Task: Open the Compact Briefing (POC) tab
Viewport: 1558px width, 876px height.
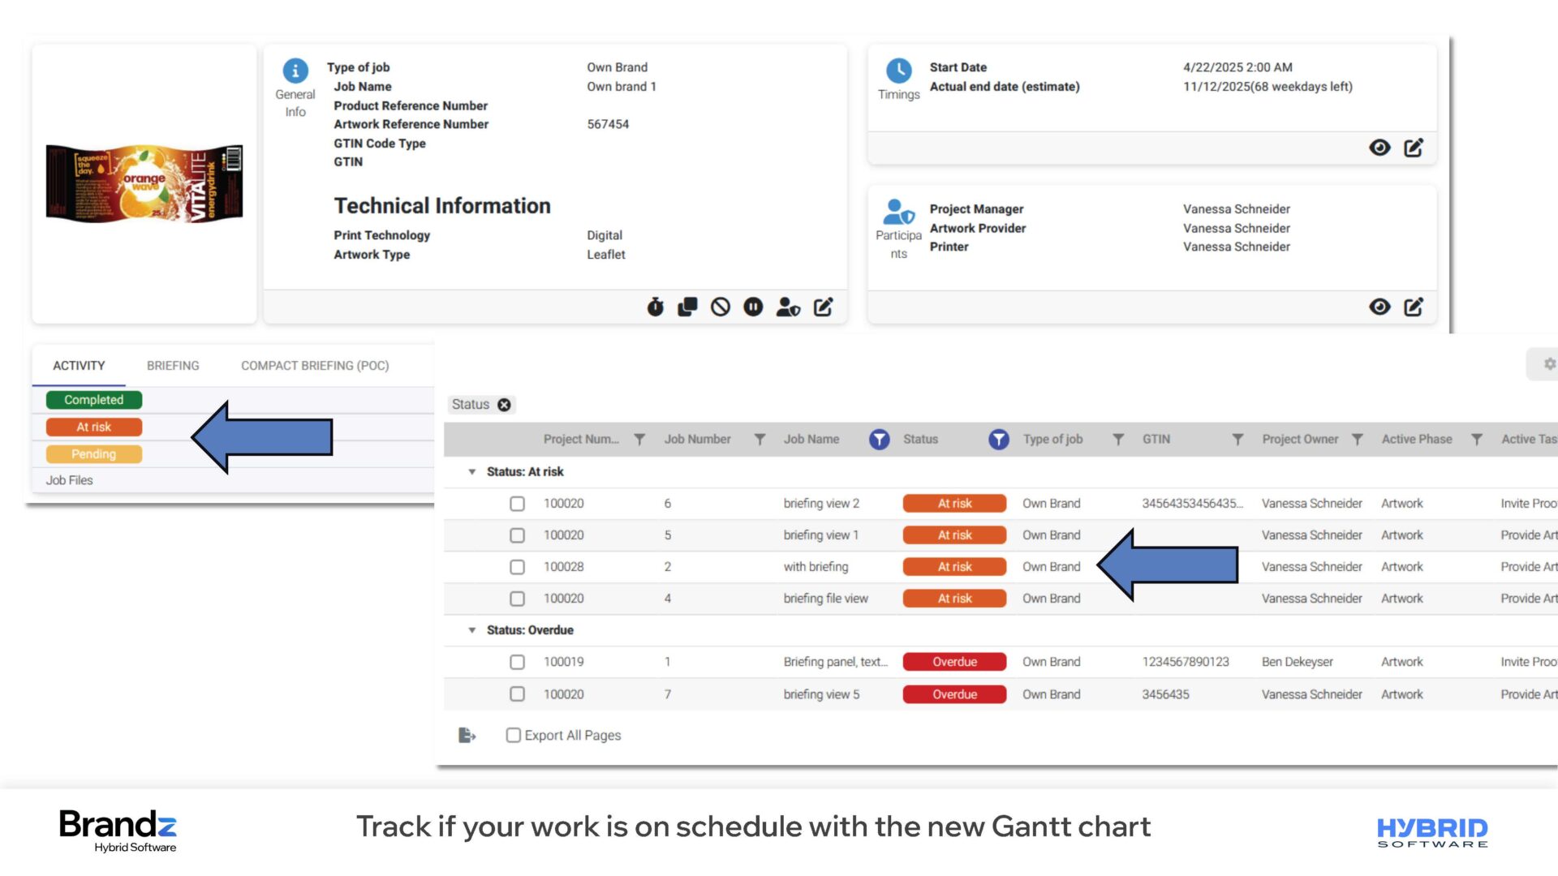Action: (315, 366)
